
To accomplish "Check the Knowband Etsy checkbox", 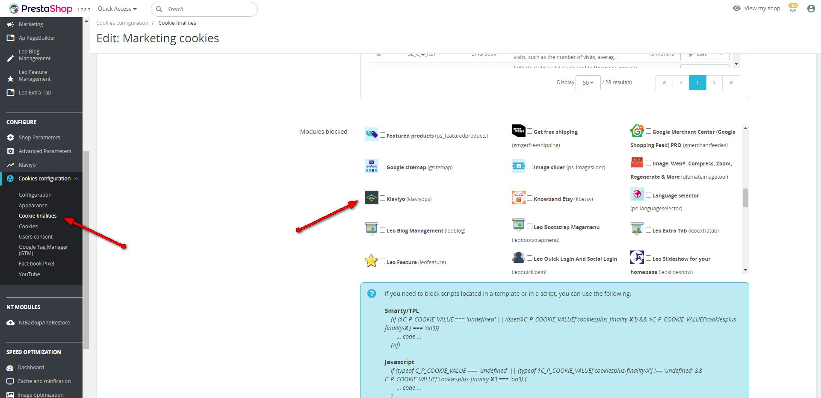I will 530,198.
